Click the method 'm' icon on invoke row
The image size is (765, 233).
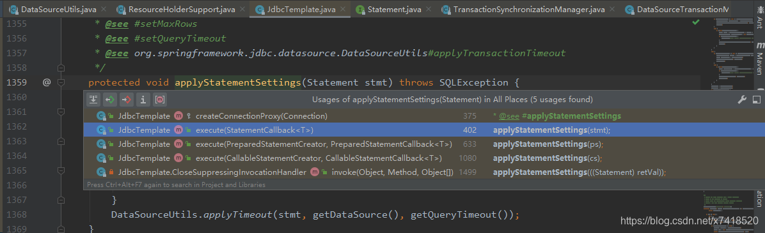pyautogui.click(x=315, y=173)
